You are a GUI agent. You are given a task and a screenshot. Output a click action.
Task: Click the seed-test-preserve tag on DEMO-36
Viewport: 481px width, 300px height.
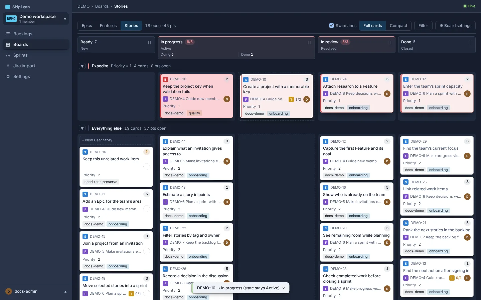click(101, 182)
